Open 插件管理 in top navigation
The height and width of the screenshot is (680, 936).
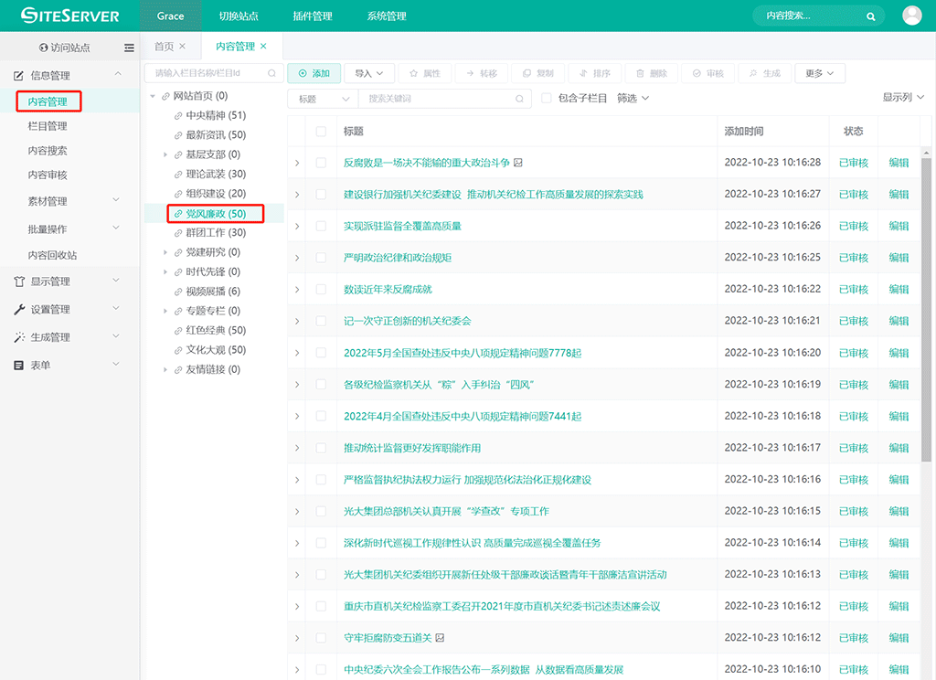point(313,16)
